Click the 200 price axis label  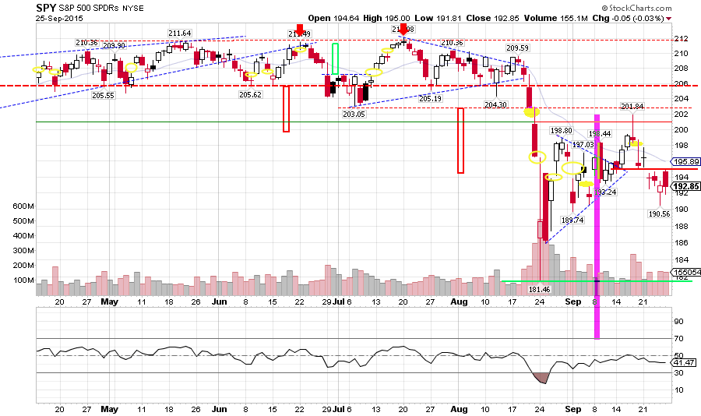[x=682, y=130]
